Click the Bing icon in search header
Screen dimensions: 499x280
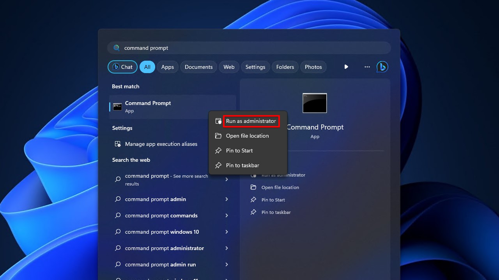[382, 67]
